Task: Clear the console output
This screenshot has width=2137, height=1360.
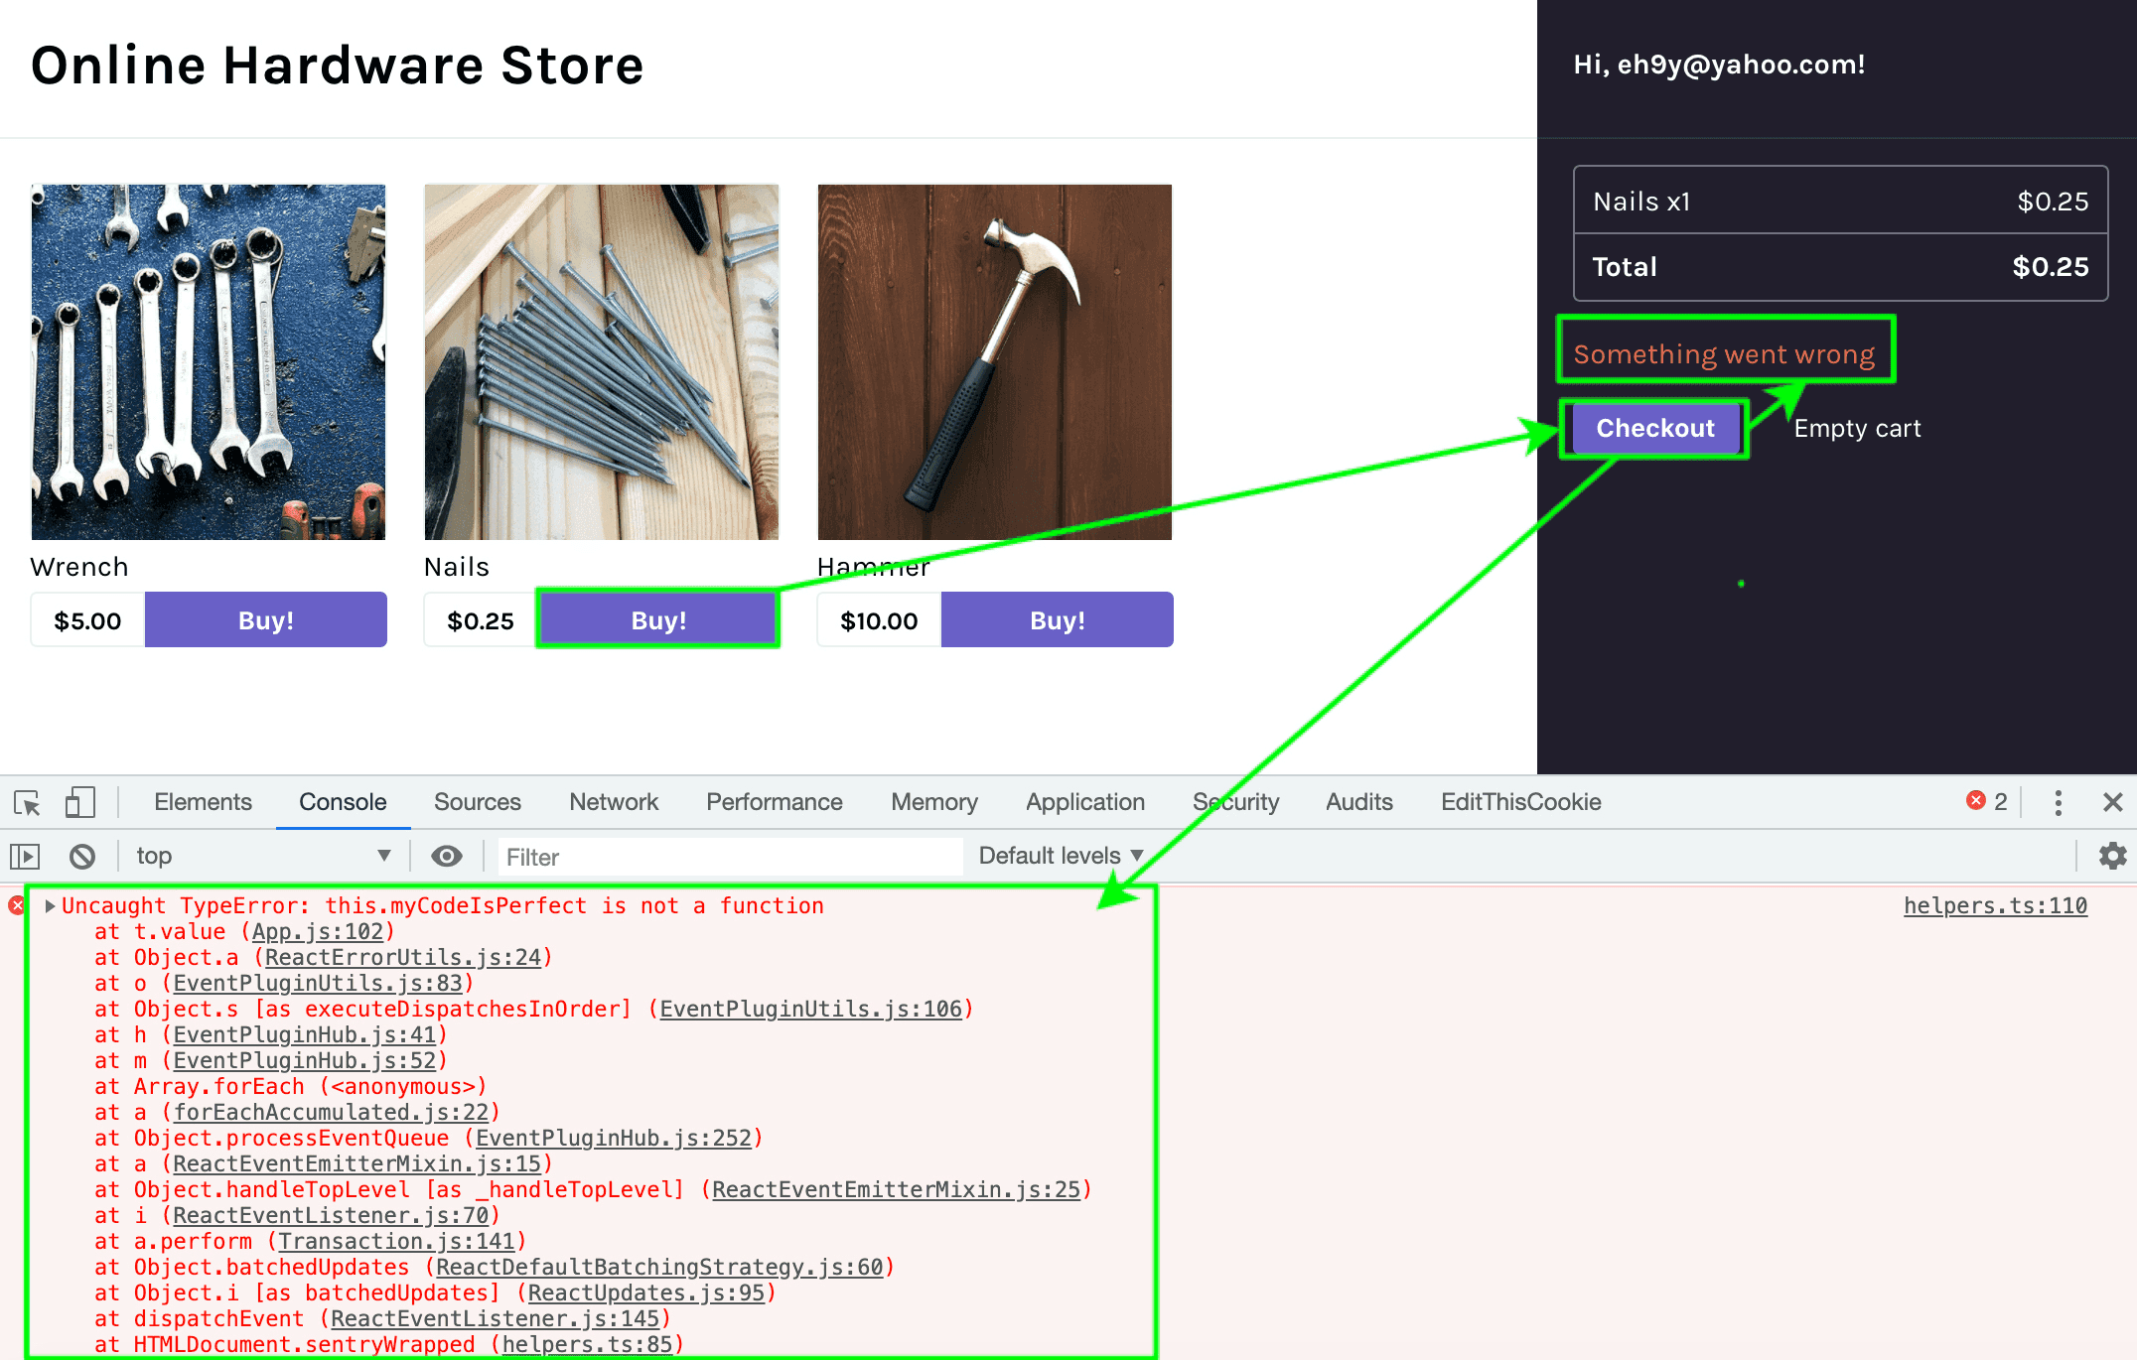Action: pyautogui.click(x=83, y=855)
